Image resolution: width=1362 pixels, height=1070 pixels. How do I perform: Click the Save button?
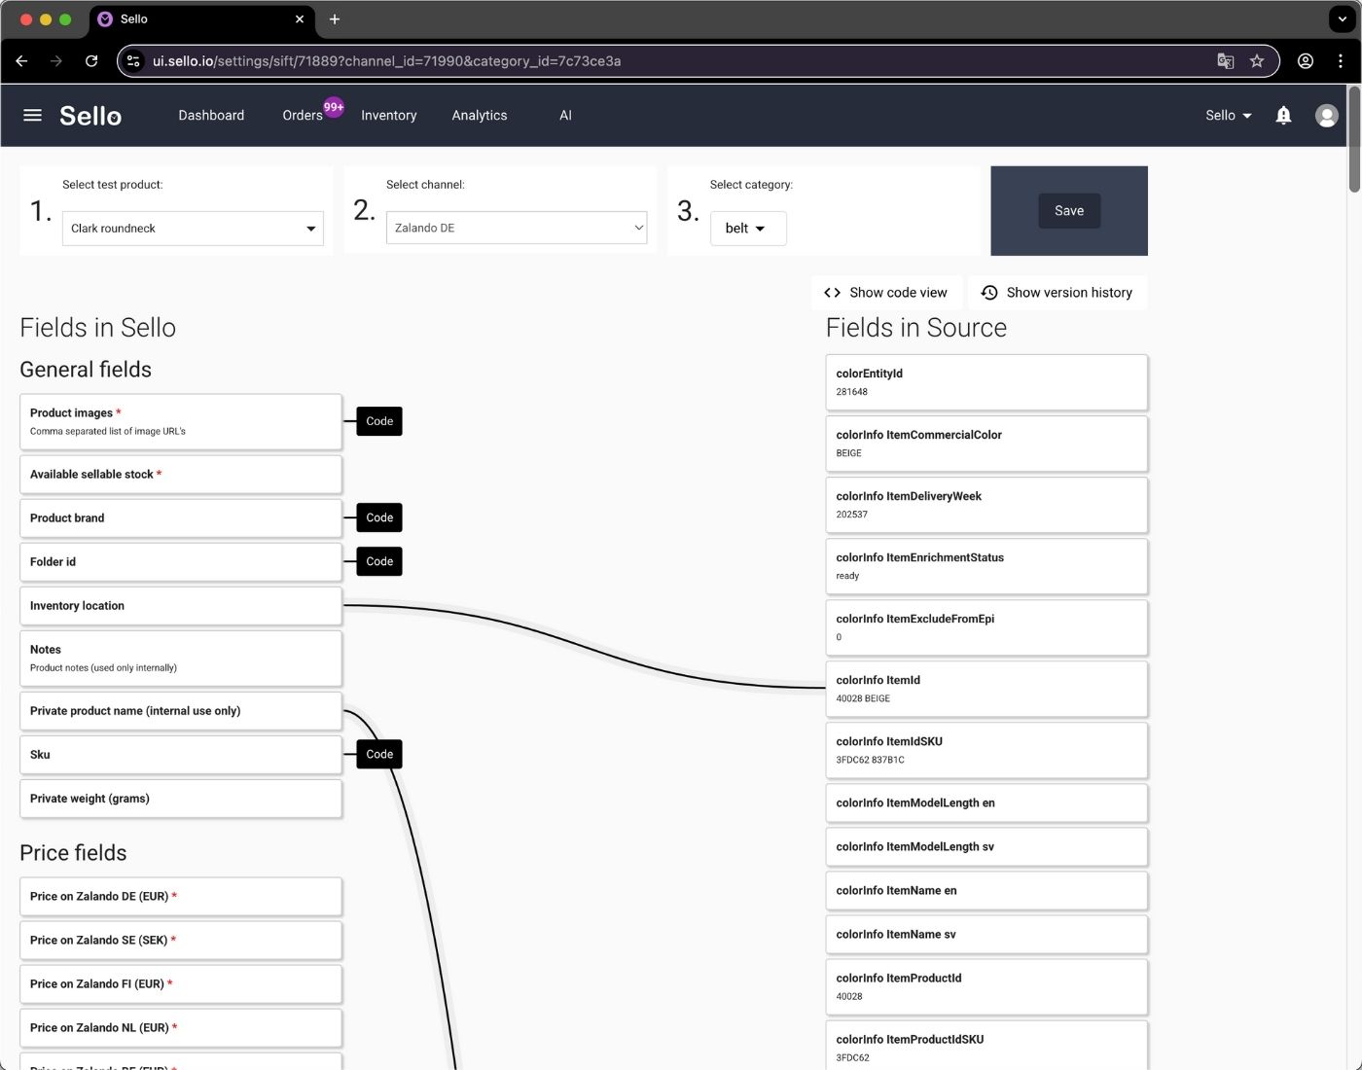[x=1068, y=210]
